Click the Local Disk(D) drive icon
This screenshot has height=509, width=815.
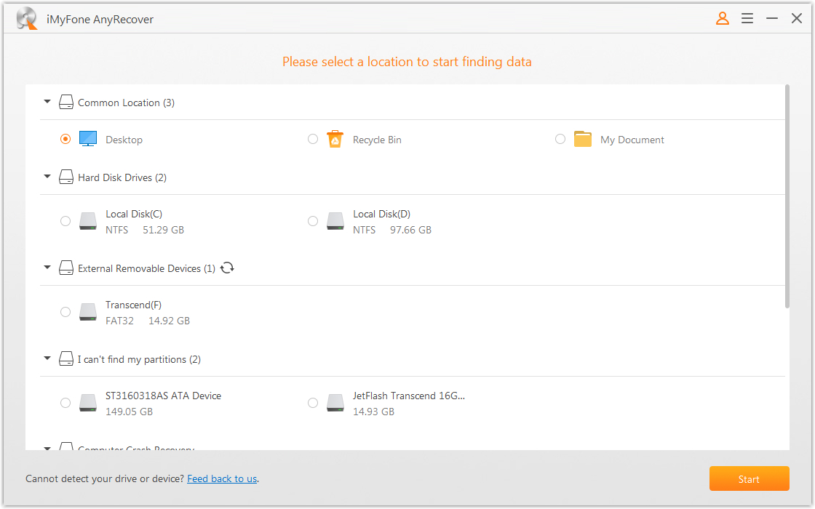pyautogui.click(x=335, y=221)
